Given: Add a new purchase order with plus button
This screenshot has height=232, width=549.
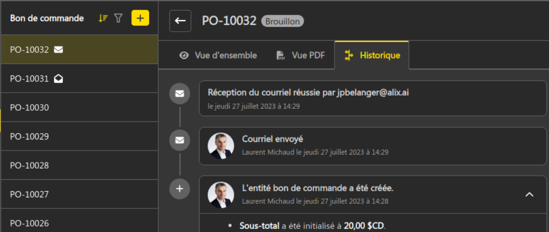Looking at the screenshot, I should coord(140,18).
